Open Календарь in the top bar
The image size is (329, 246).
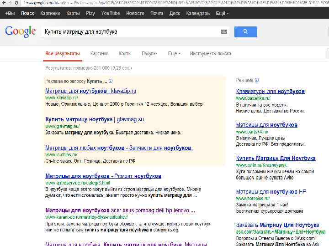(198, 13)
